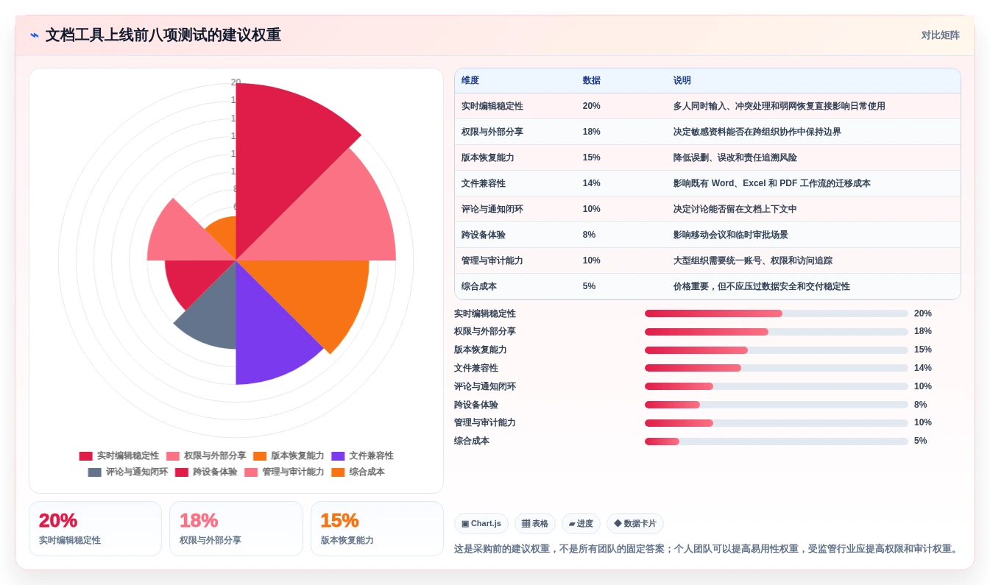This screenshot has height=585, width=990.
Task: Toggle 权限与外部分享 legend swatch
Action: [173, 456]
